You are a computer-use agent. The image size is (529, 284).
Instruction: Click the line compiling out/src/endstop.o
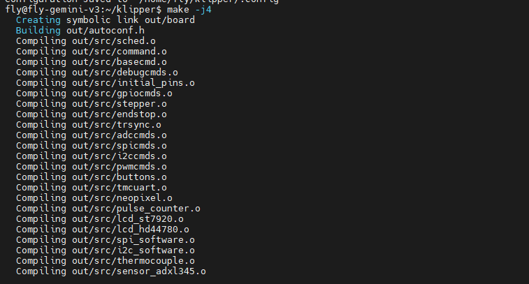tap(91, 114)
